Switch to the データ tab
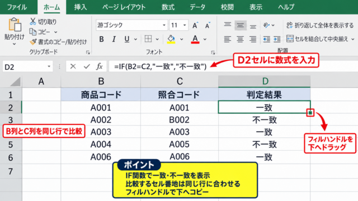The image size is (358, 201). pyautogui.click(x=197, y=7)
